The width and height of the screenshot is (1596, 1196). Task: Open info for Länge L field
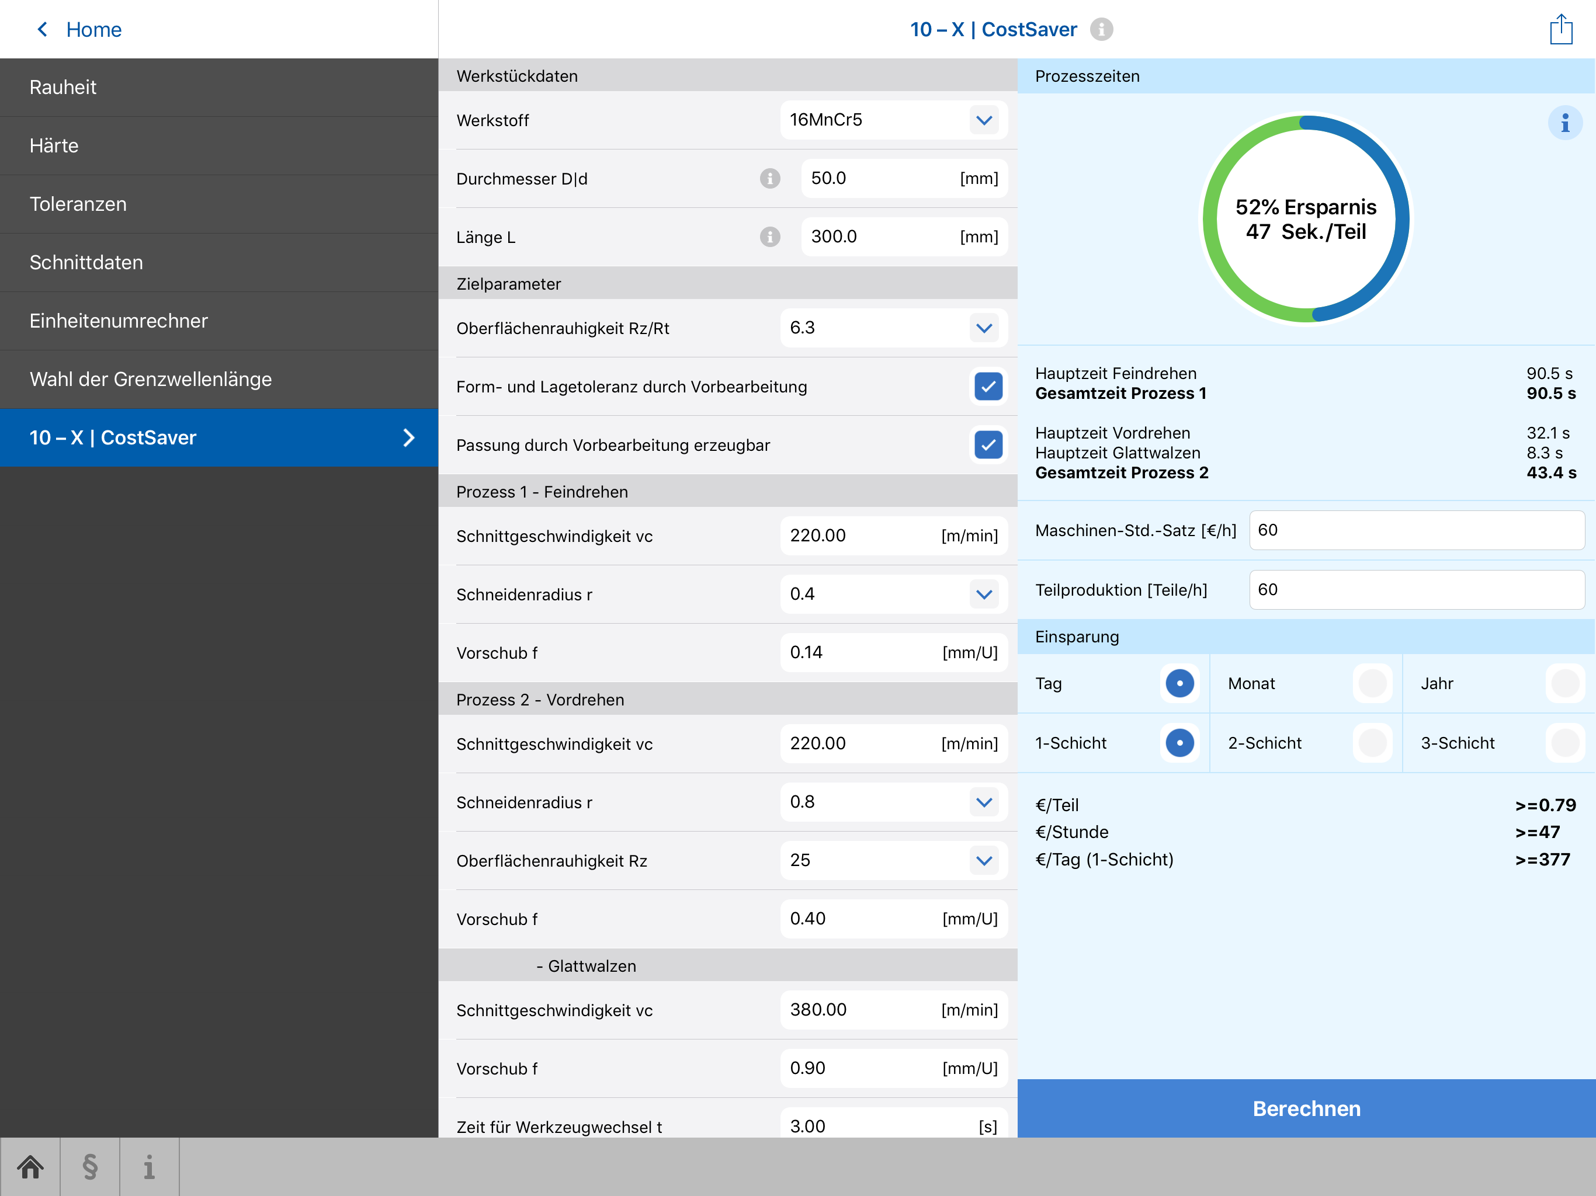coord(770,237)
